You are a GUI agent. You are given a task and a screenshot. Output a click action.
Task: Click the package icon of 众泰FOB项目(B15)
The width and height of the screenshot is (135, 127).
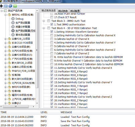[x=9, y=55]
